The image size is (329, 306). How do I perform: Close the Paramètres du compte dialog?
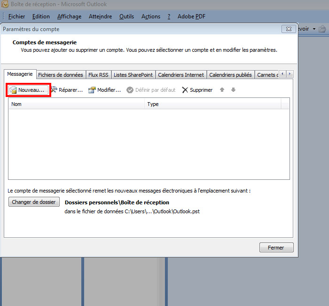pyautogui.click(x=289, y=29)
